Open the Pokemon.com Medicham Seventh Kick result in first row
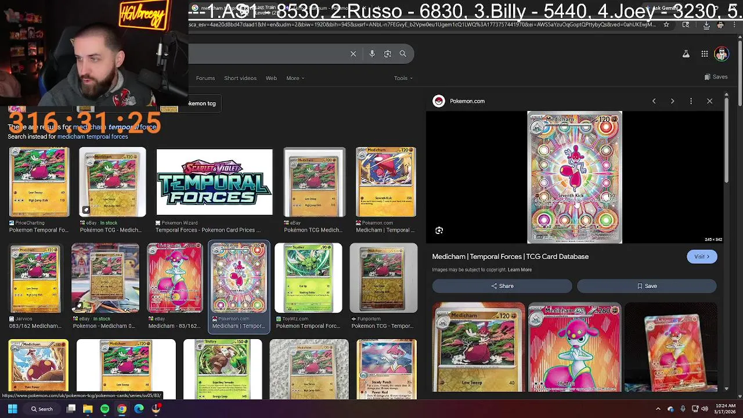 tap(386, 182)
